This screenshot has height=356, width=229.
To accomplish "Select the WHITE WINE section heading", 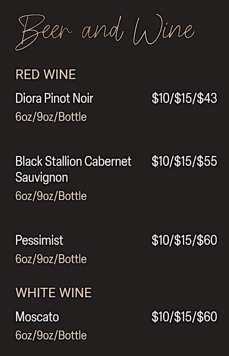I will click(x=53, y=292).
